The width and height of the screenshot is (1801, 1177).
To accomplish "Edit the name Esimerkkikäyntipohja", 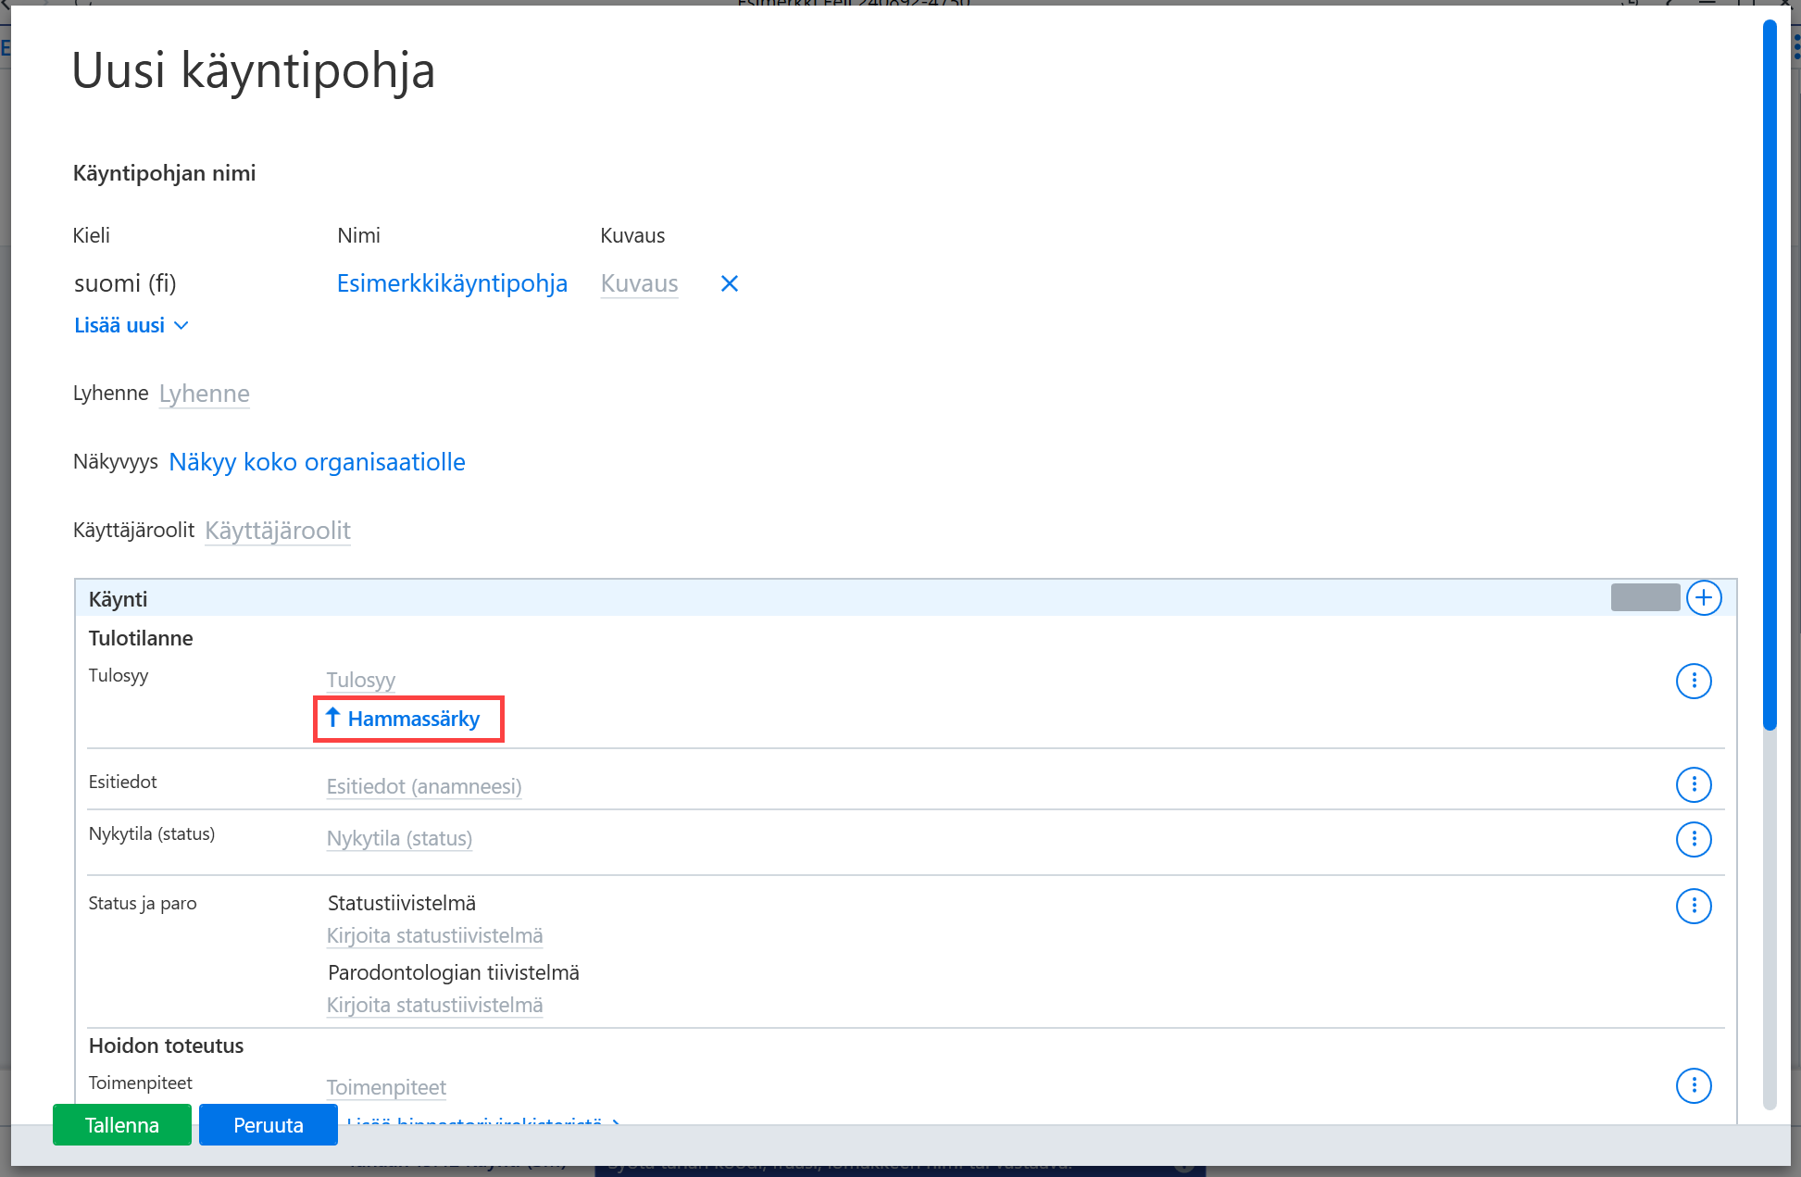I will tap(452, 283).
